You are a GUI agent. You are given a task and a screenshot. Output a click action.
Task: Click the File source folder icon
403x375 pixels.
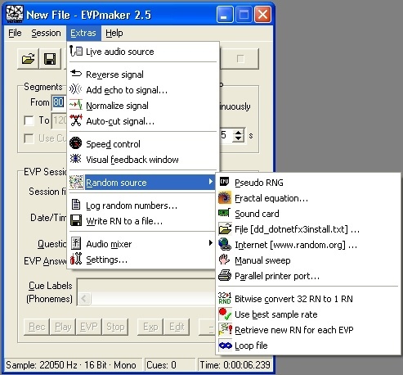coord(225,228)
